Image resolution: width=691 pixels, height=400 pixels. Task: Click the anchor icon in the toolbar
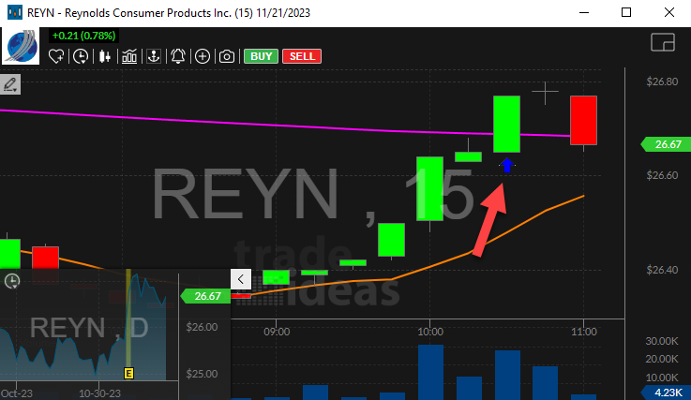153,56
